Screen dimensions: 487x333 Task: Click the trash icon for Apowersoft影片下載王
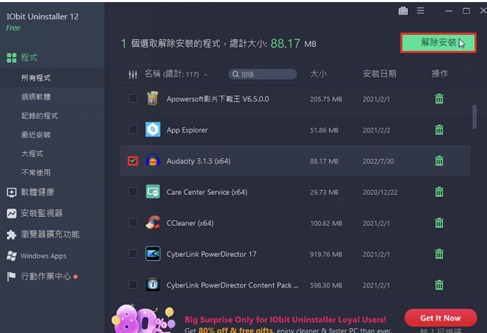439,99
